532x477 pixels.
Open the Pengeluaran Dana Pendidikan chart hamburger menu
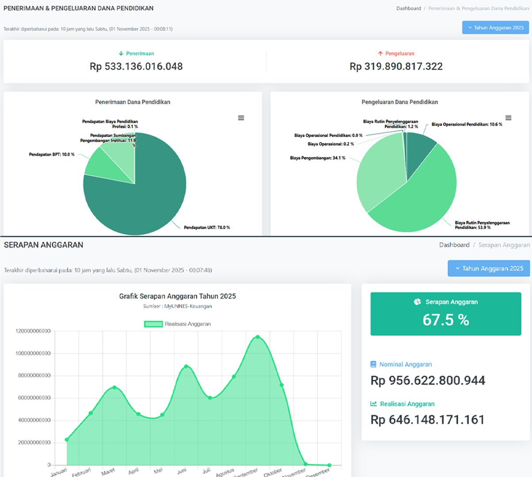click(508, 118)
